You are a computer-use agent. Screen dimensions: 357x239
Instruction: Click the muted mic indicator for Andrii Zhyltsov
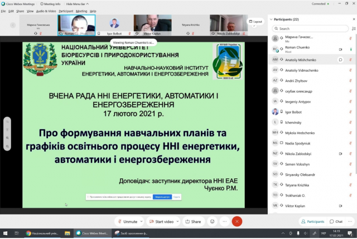click(350, 81)
